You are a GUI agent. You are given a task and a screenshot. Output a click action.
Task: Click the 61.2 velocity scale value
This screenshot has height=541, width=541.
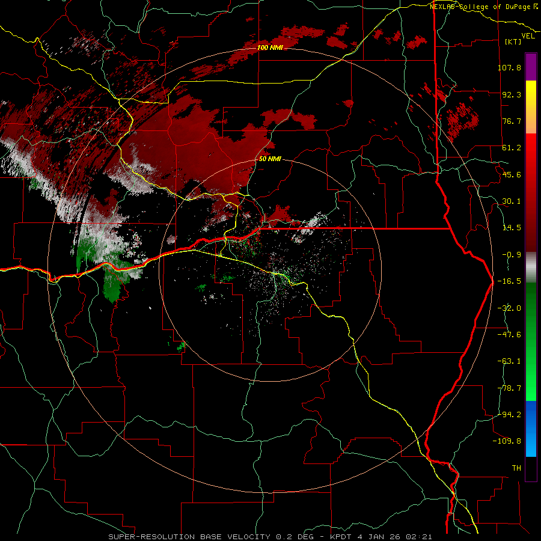click(x=512, y=148)
